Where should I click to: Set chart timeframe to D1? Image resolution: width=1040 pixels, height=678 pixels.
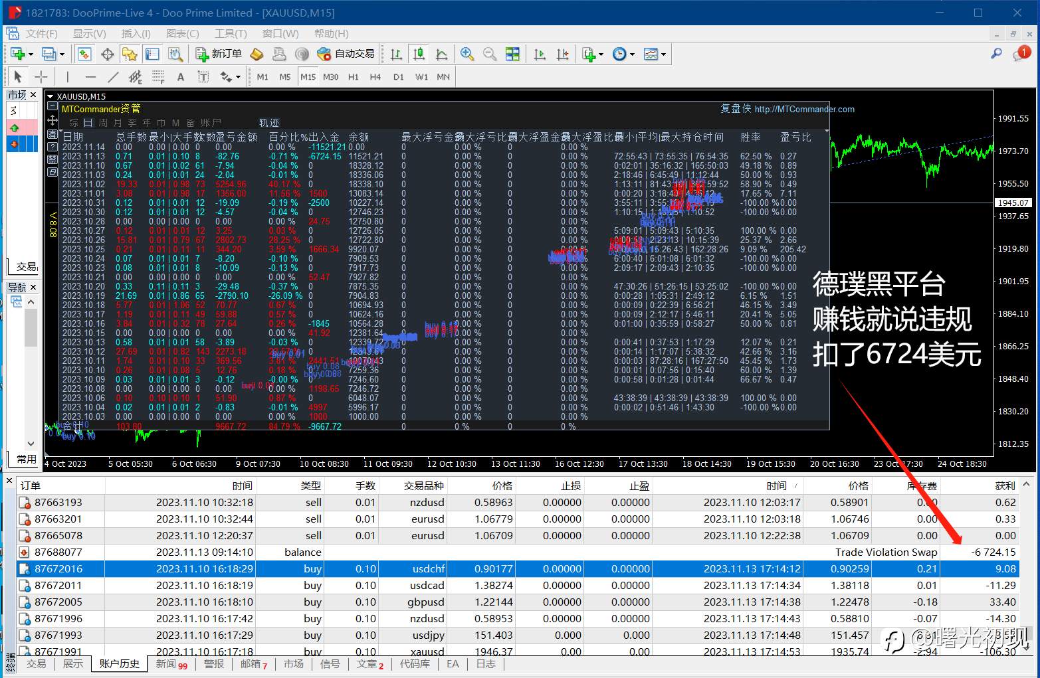[398, 77]
